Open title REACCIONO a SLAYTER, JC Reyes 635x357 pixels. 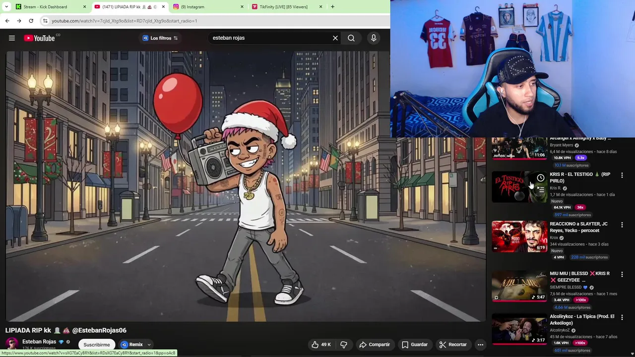coord(578,227)
